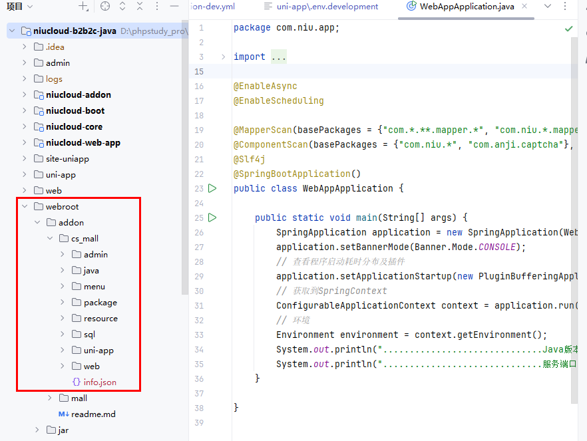
Task: Click the new file plus icon
Action: 83,7
